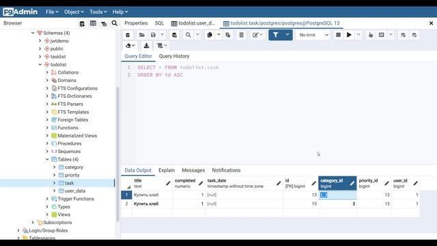The image size is (437, 246).
Task: Open the Macros dropdown
Action: [162, 46]
